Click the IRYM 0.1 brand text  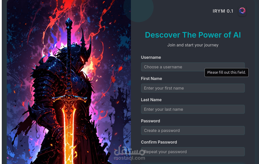pyautogui.click(x=223, y=11)
